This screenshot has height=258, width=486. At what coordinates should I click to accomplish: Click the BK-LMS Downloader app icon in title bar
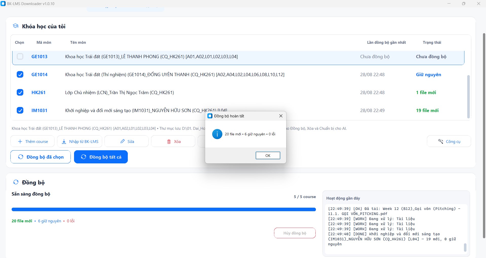[3, 4]
